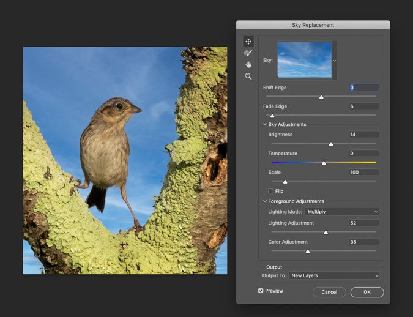Select the Zoom magnifier tool
The width and height of the screenshot is (413, 317).
click(248, 76)
